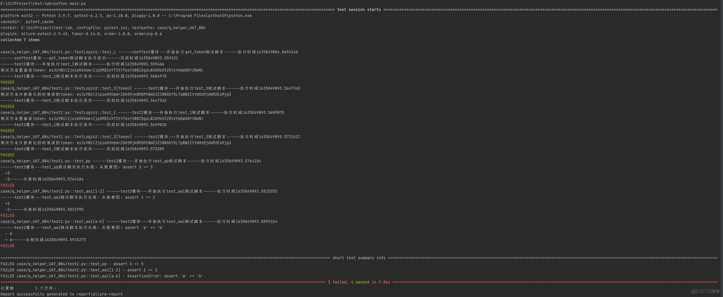This screenshot has width=723, height=297.
Task: Click the test2 test_3 completion line ending 573209
Action: [82, 149]
